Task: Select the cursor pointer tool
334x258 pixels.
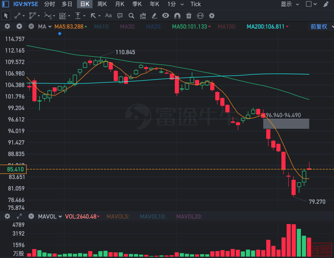Action: coord(6,15)
